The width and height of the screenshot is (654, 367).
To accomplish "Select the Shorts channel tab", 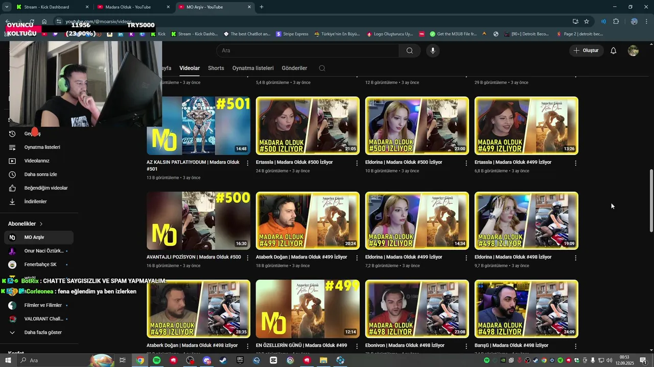I will pos(216,68).
